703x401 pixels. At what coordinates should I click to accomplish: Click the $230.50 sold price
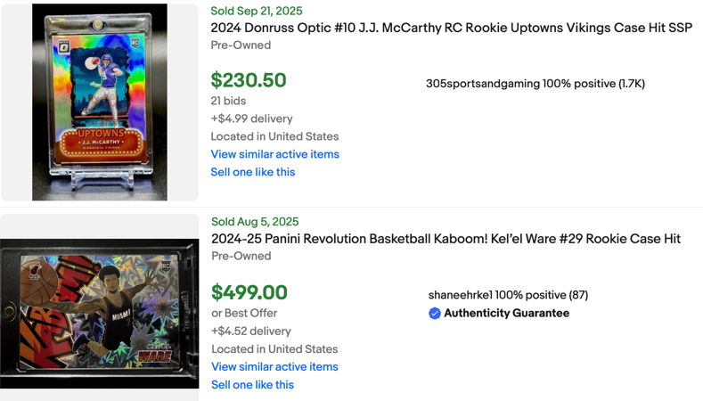click(x=249, y=80)
